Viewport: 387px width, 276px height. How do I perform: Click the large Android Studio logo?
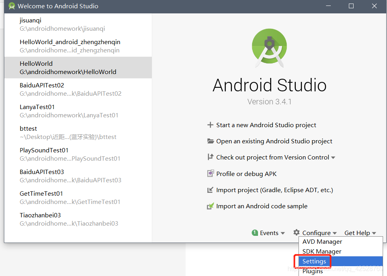click(x=269, y=48)
